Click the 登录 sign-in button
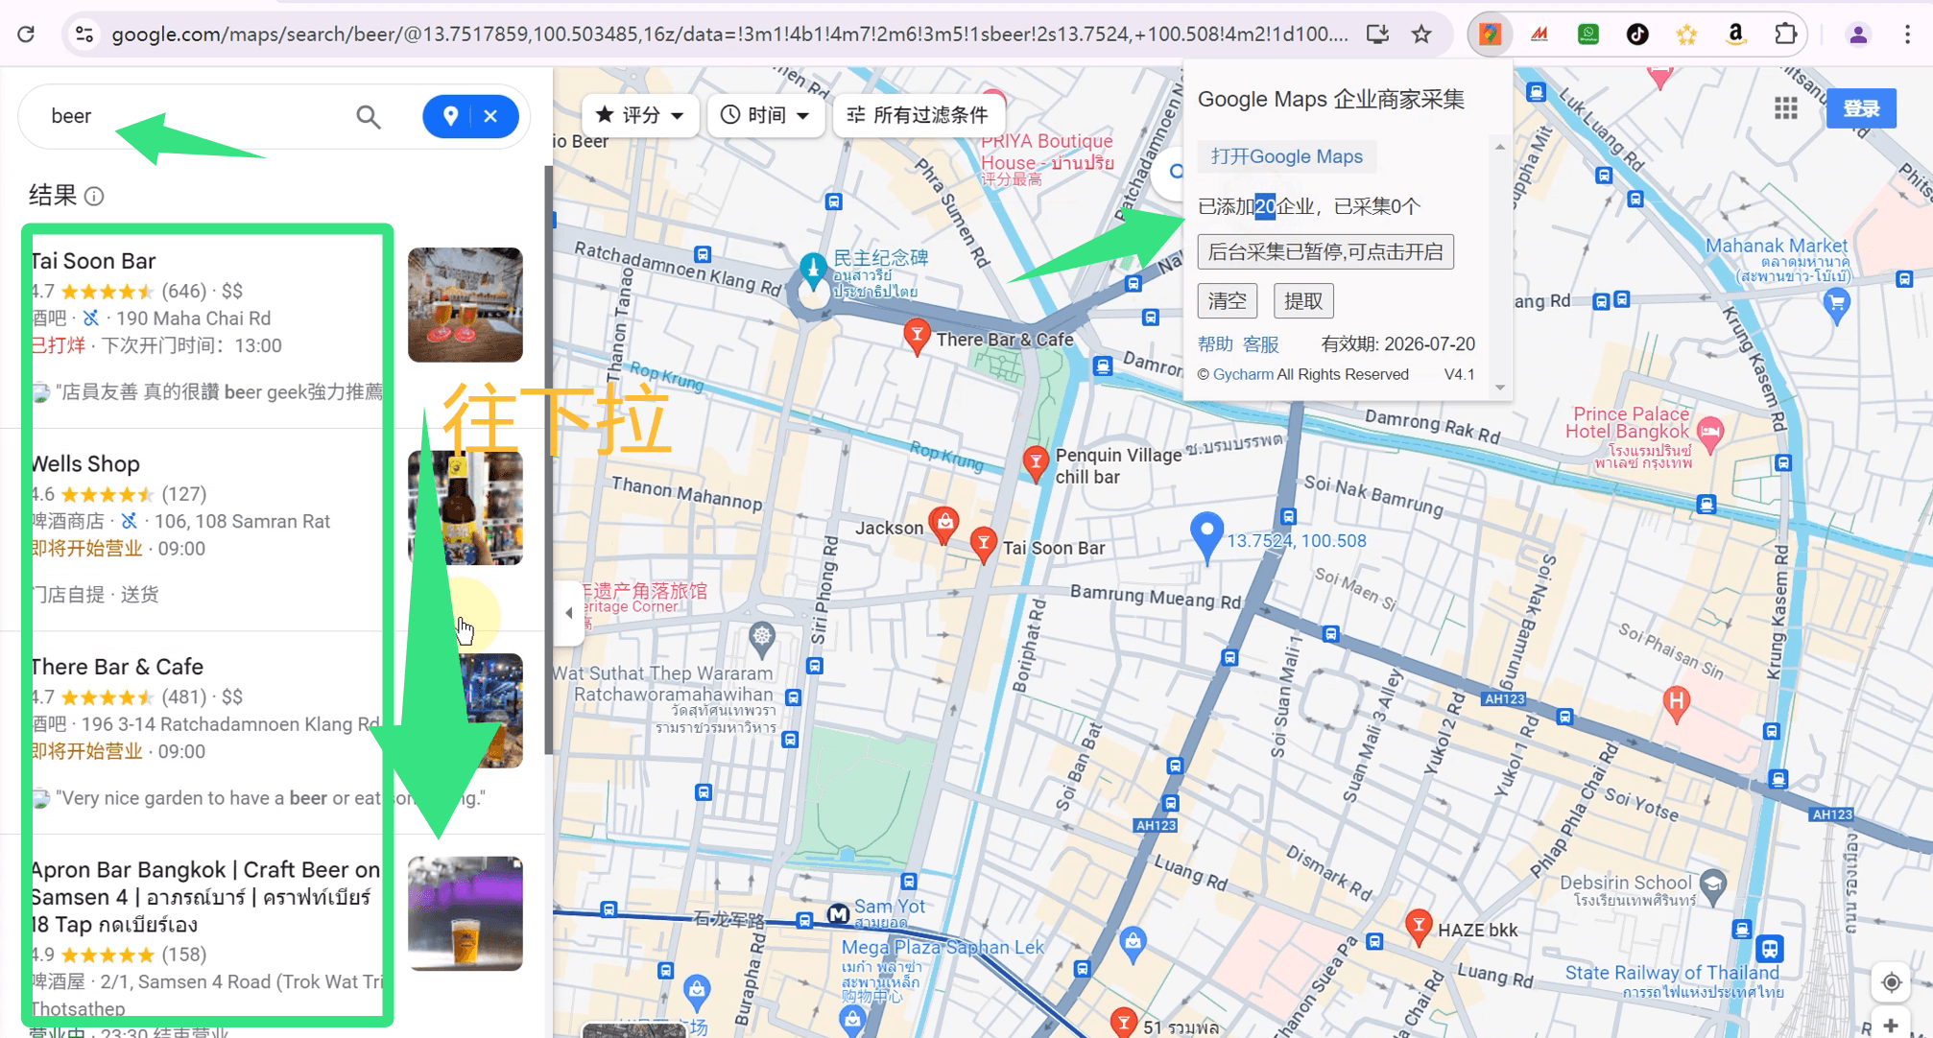Image resolution: width=1933 pixels, height=1038 pixels. [x=1861, y=108]
